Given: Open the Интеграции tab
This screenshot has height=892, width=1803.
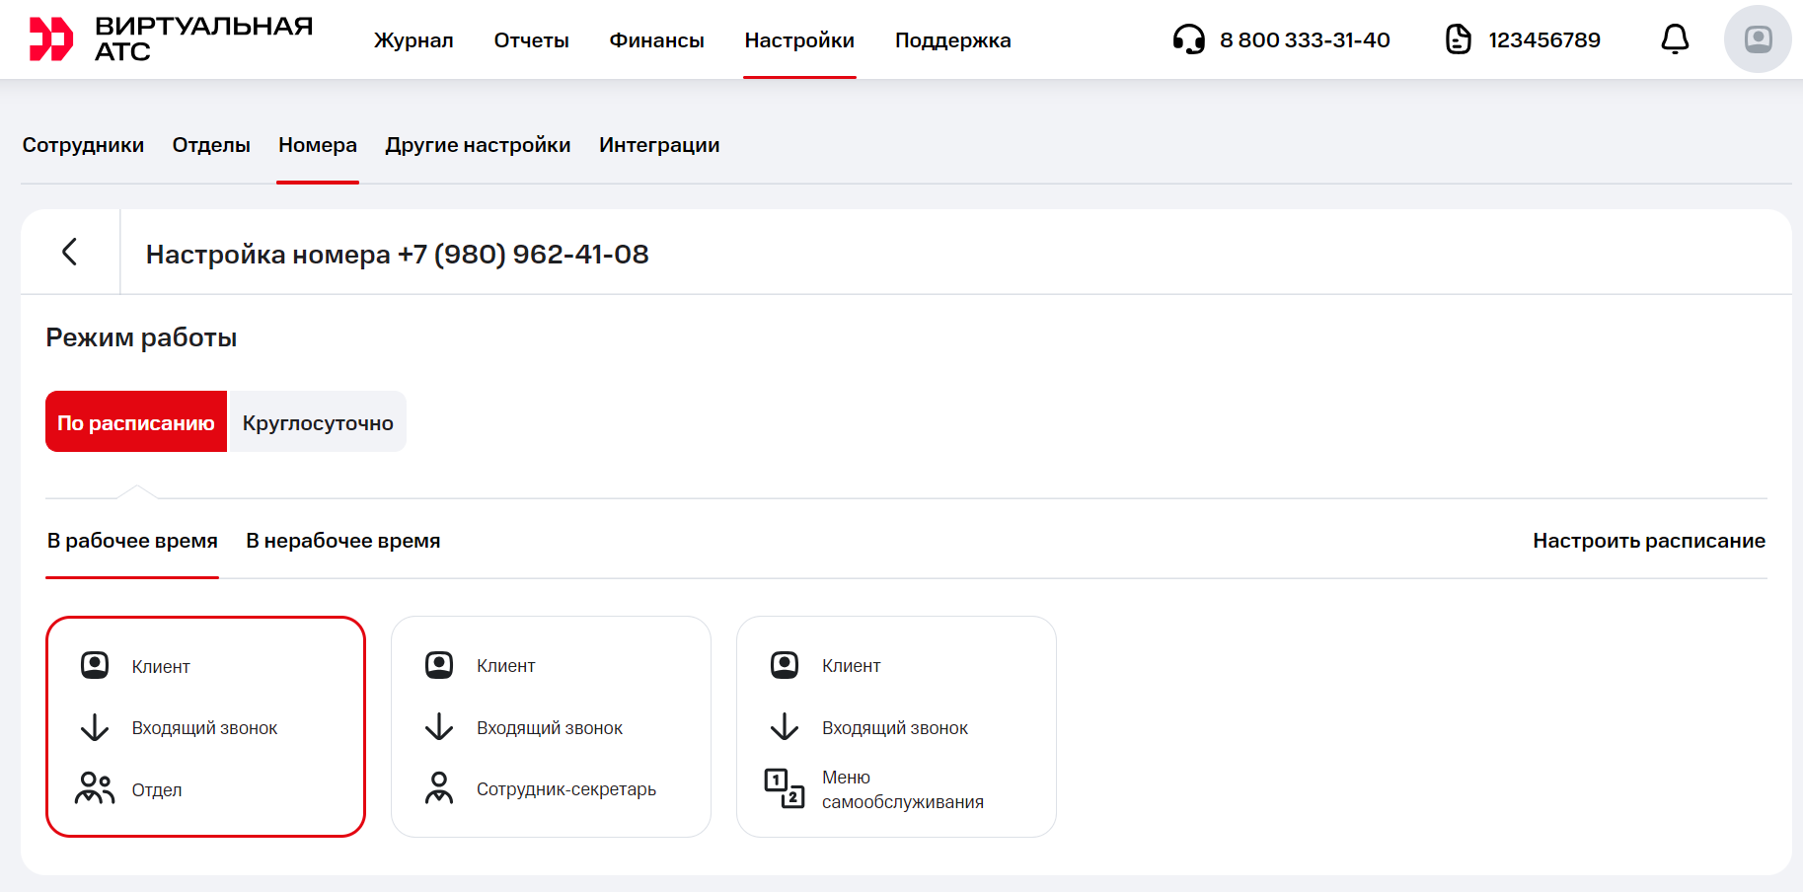Looking at the screenshot, I should point(659,145).
